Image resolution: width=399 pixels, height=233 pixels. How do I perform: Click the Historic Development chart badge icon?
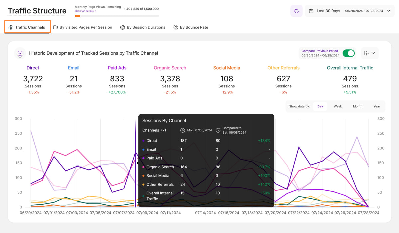(20, 53)
